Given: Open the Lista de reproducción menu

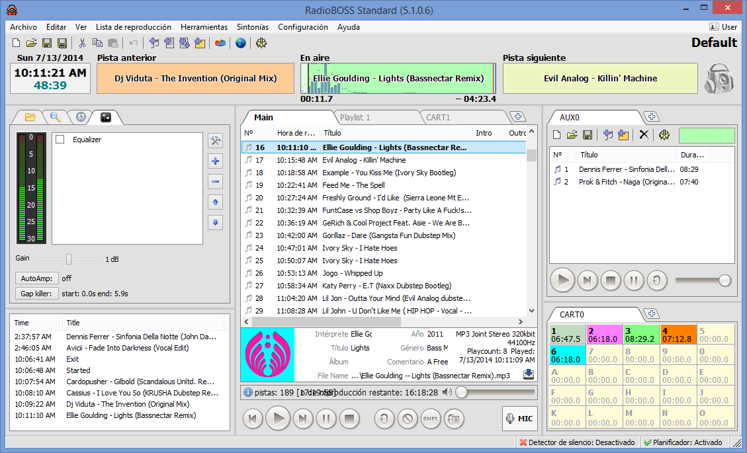Looking at the screenshot, I should [x=134, y=27].
